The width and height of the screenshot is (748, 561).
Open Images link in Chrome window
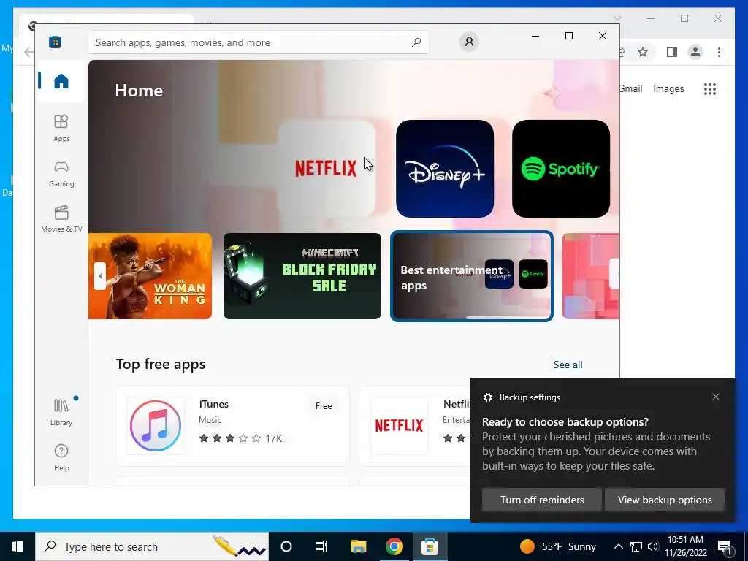(x=668, y=88)
